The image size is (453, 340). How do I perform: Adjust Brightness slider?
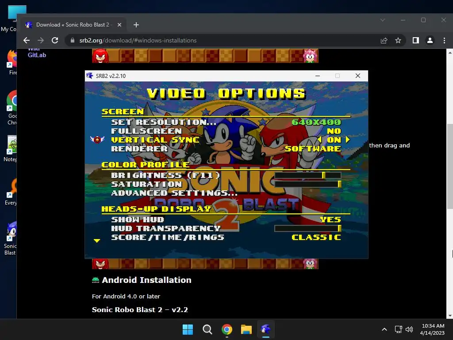click(x=308, y=175)
